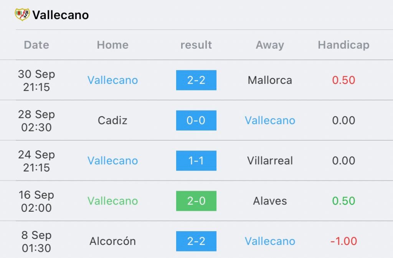Click the 30 Sep 21:15 date cell
This screenshot has width=393, height=258.
coord(36,80)
